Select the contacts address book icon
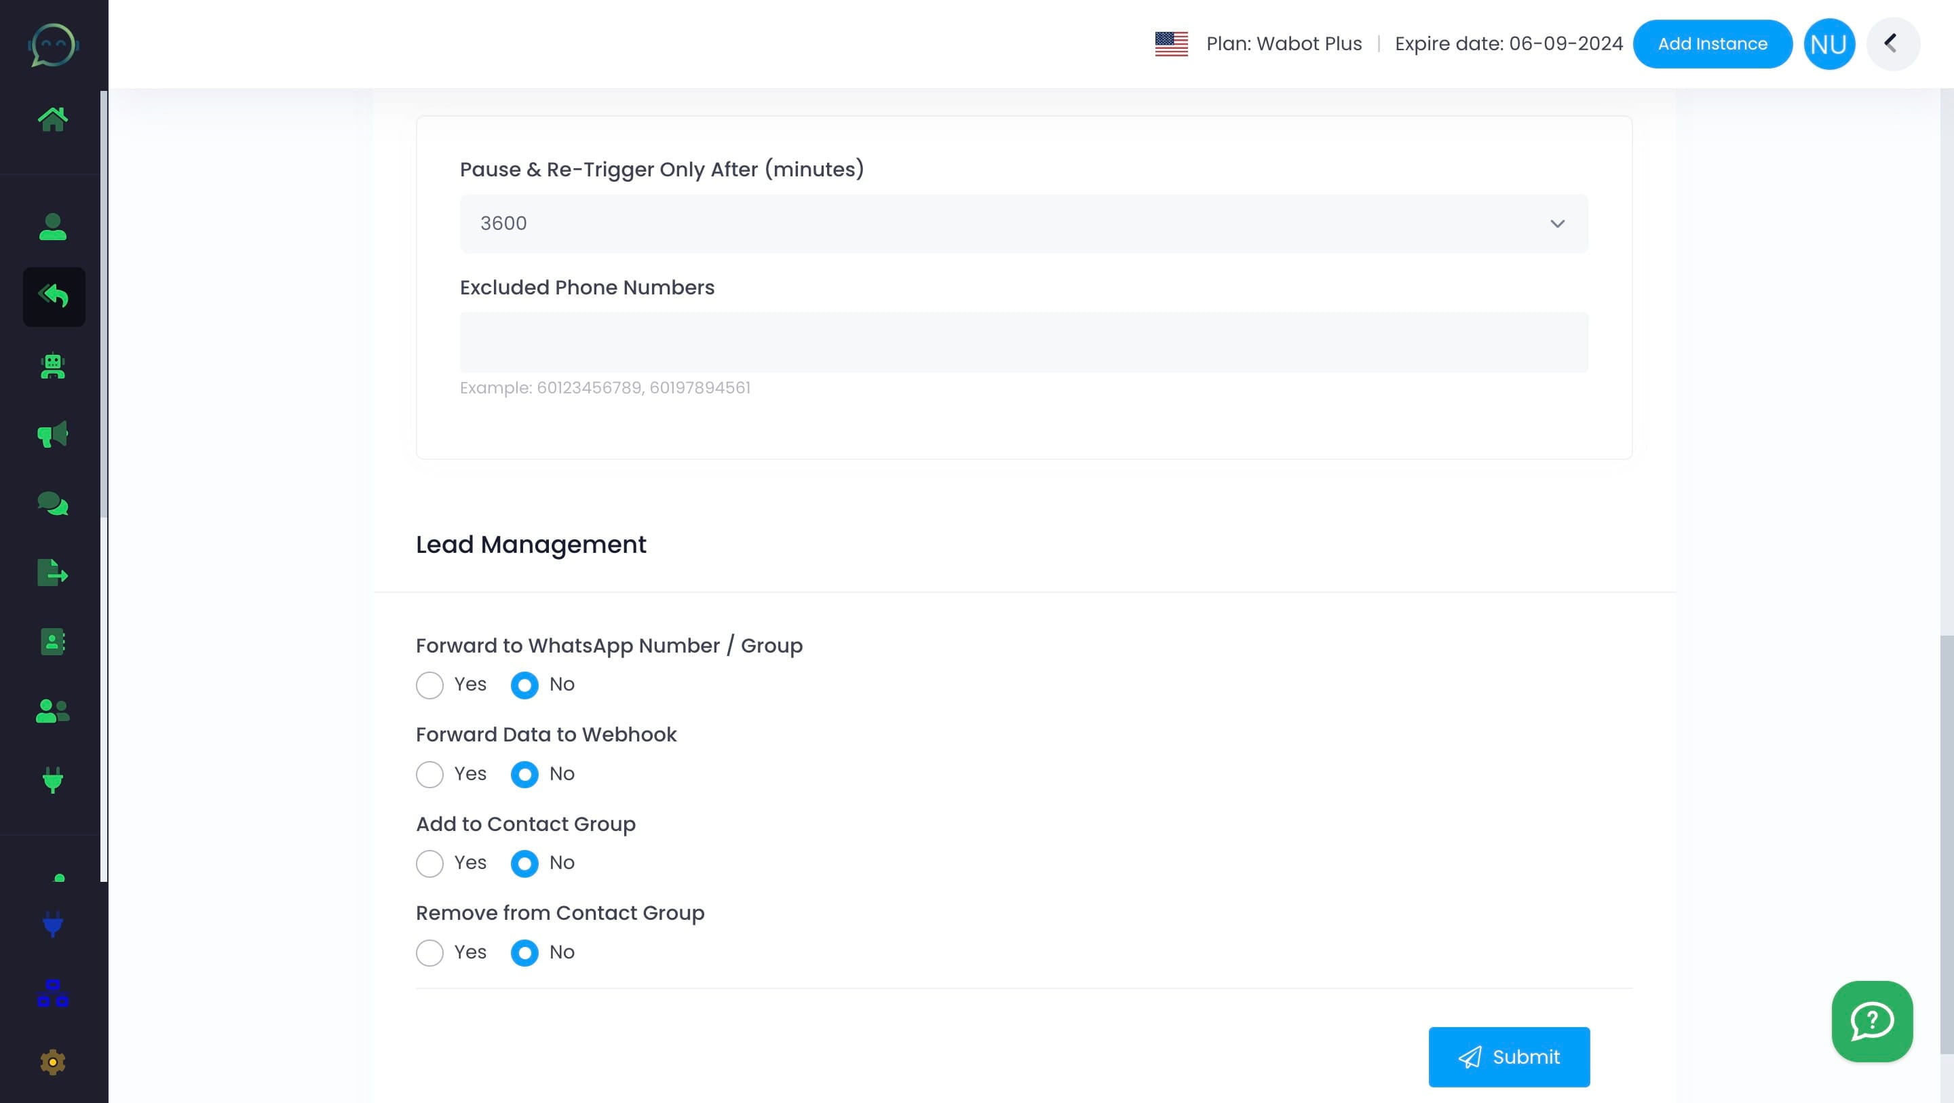This screenshot has height=1103, width=1954. click(x=52, y=642)
